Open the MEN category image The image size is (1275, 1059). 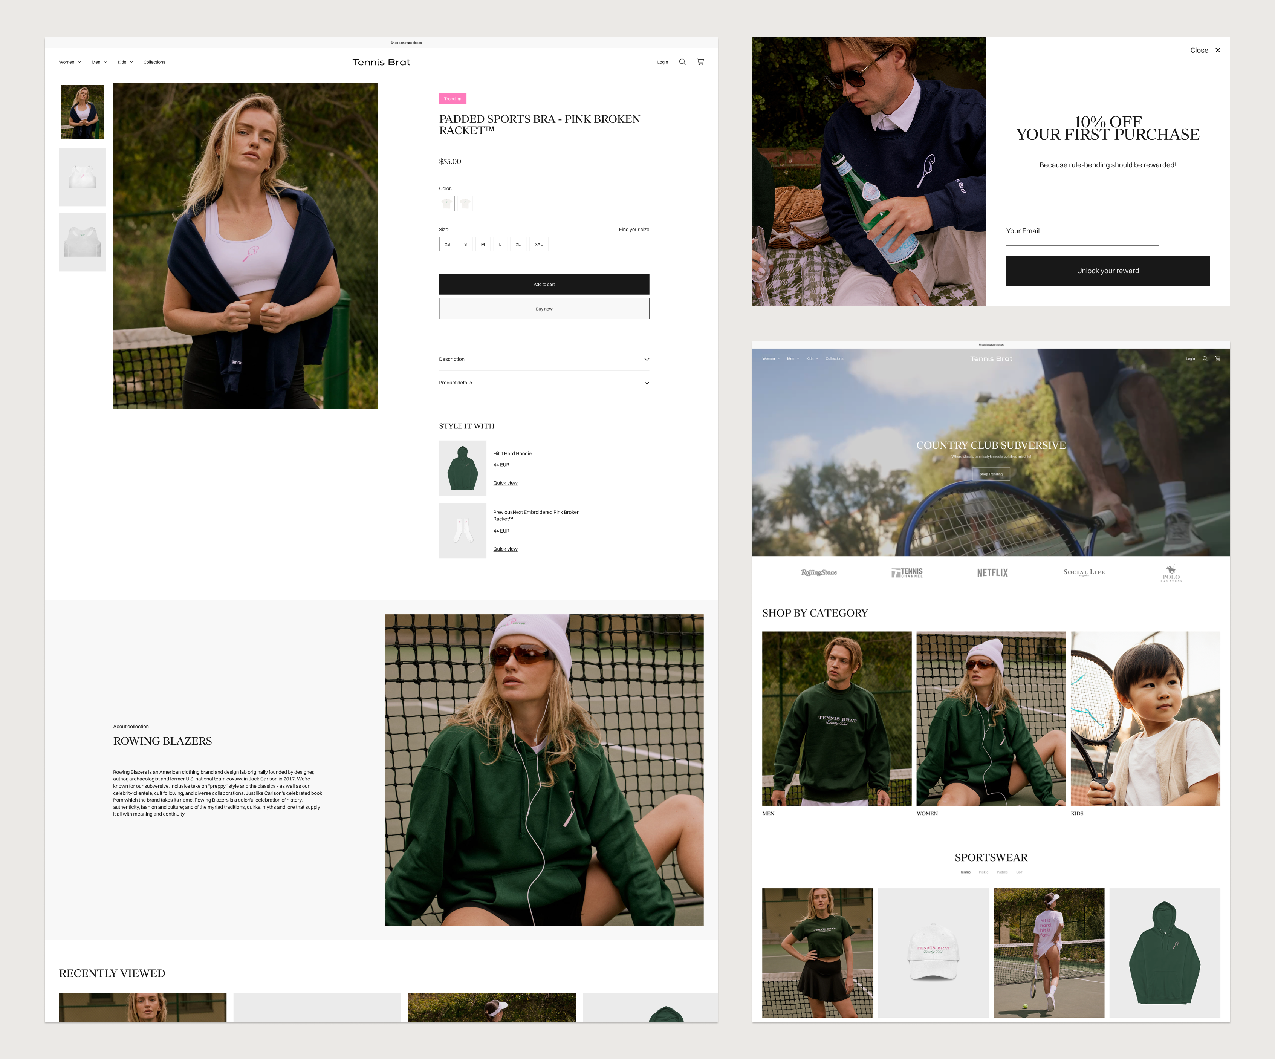click(x=837, y=718)
